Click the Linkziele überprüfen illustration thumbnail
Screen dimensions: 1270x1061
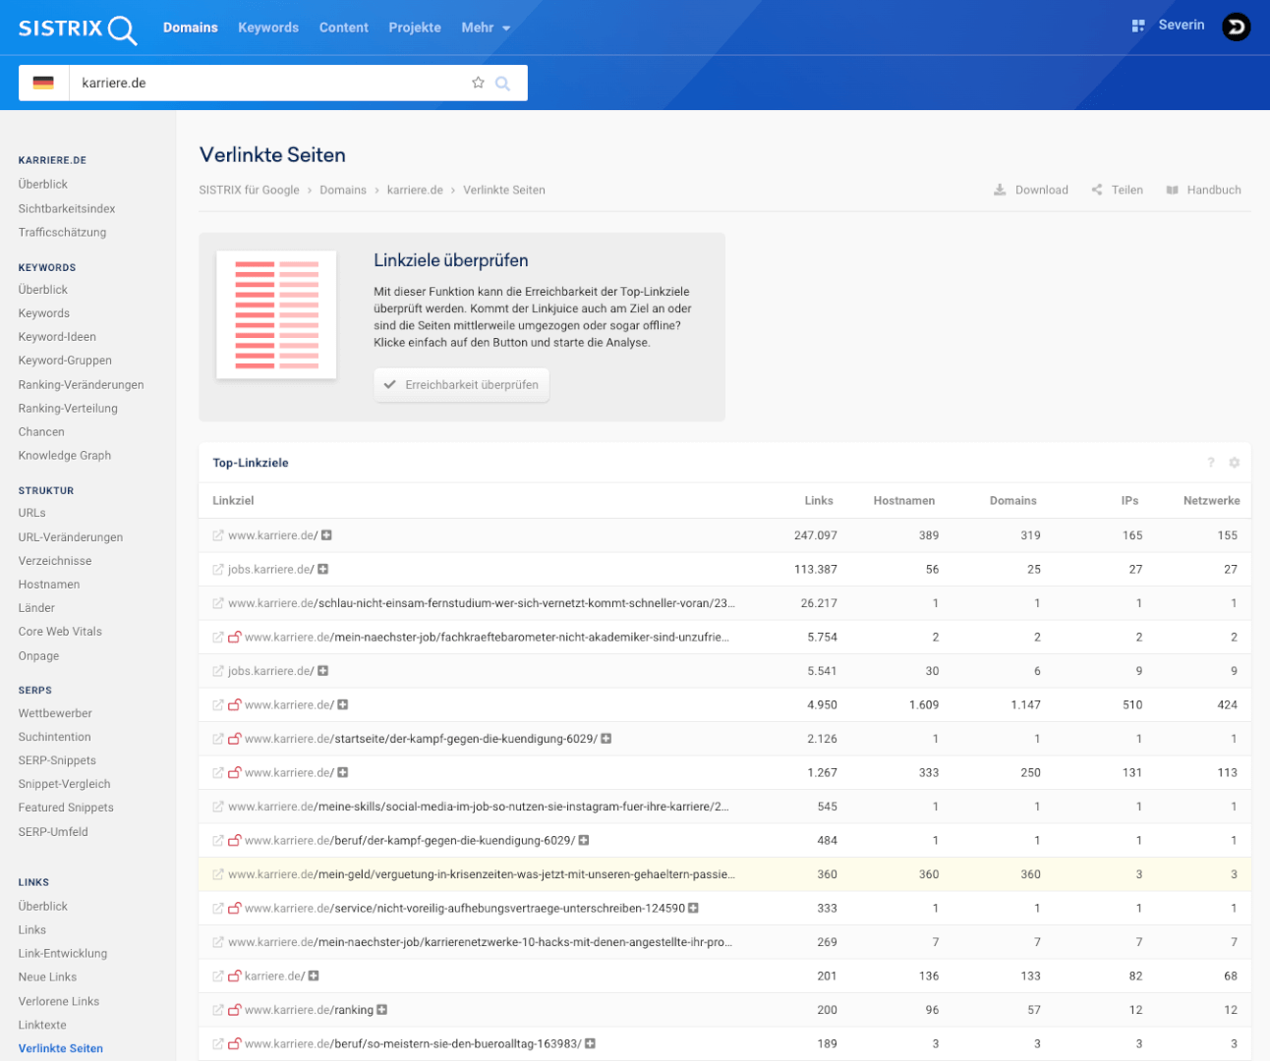(276, 314)
